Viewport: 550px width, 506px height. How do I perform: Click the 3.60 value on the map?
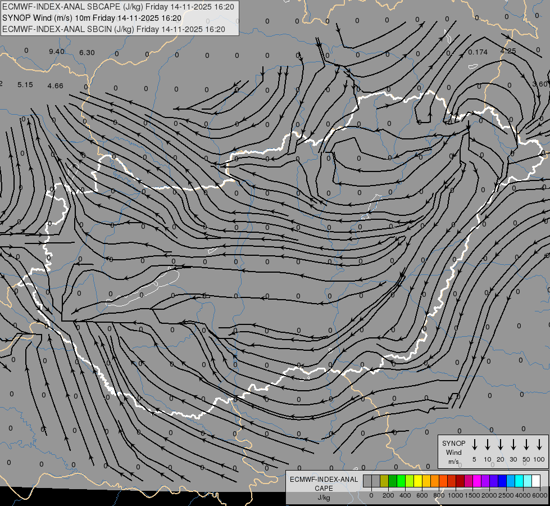(540, 84)
